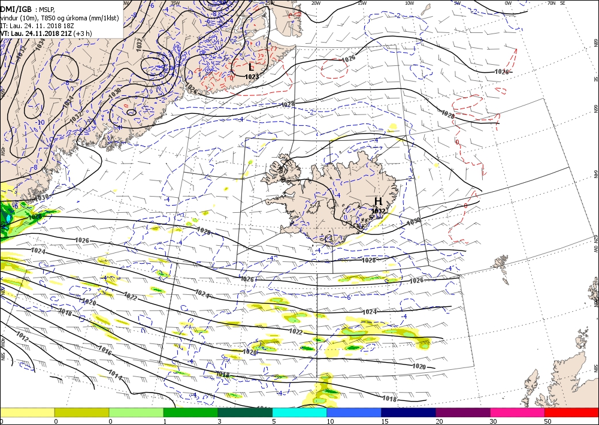Image resolution: width=599 pixels, height=425 pixels.
Task: Click the navy blue legend swatch
Action: point(409,412)
